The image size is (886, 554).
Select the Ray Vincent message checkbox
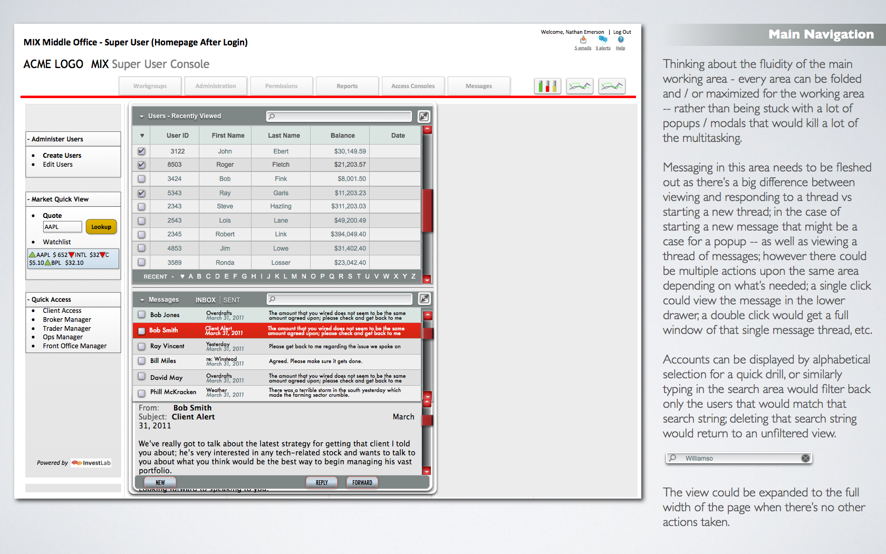141,347
